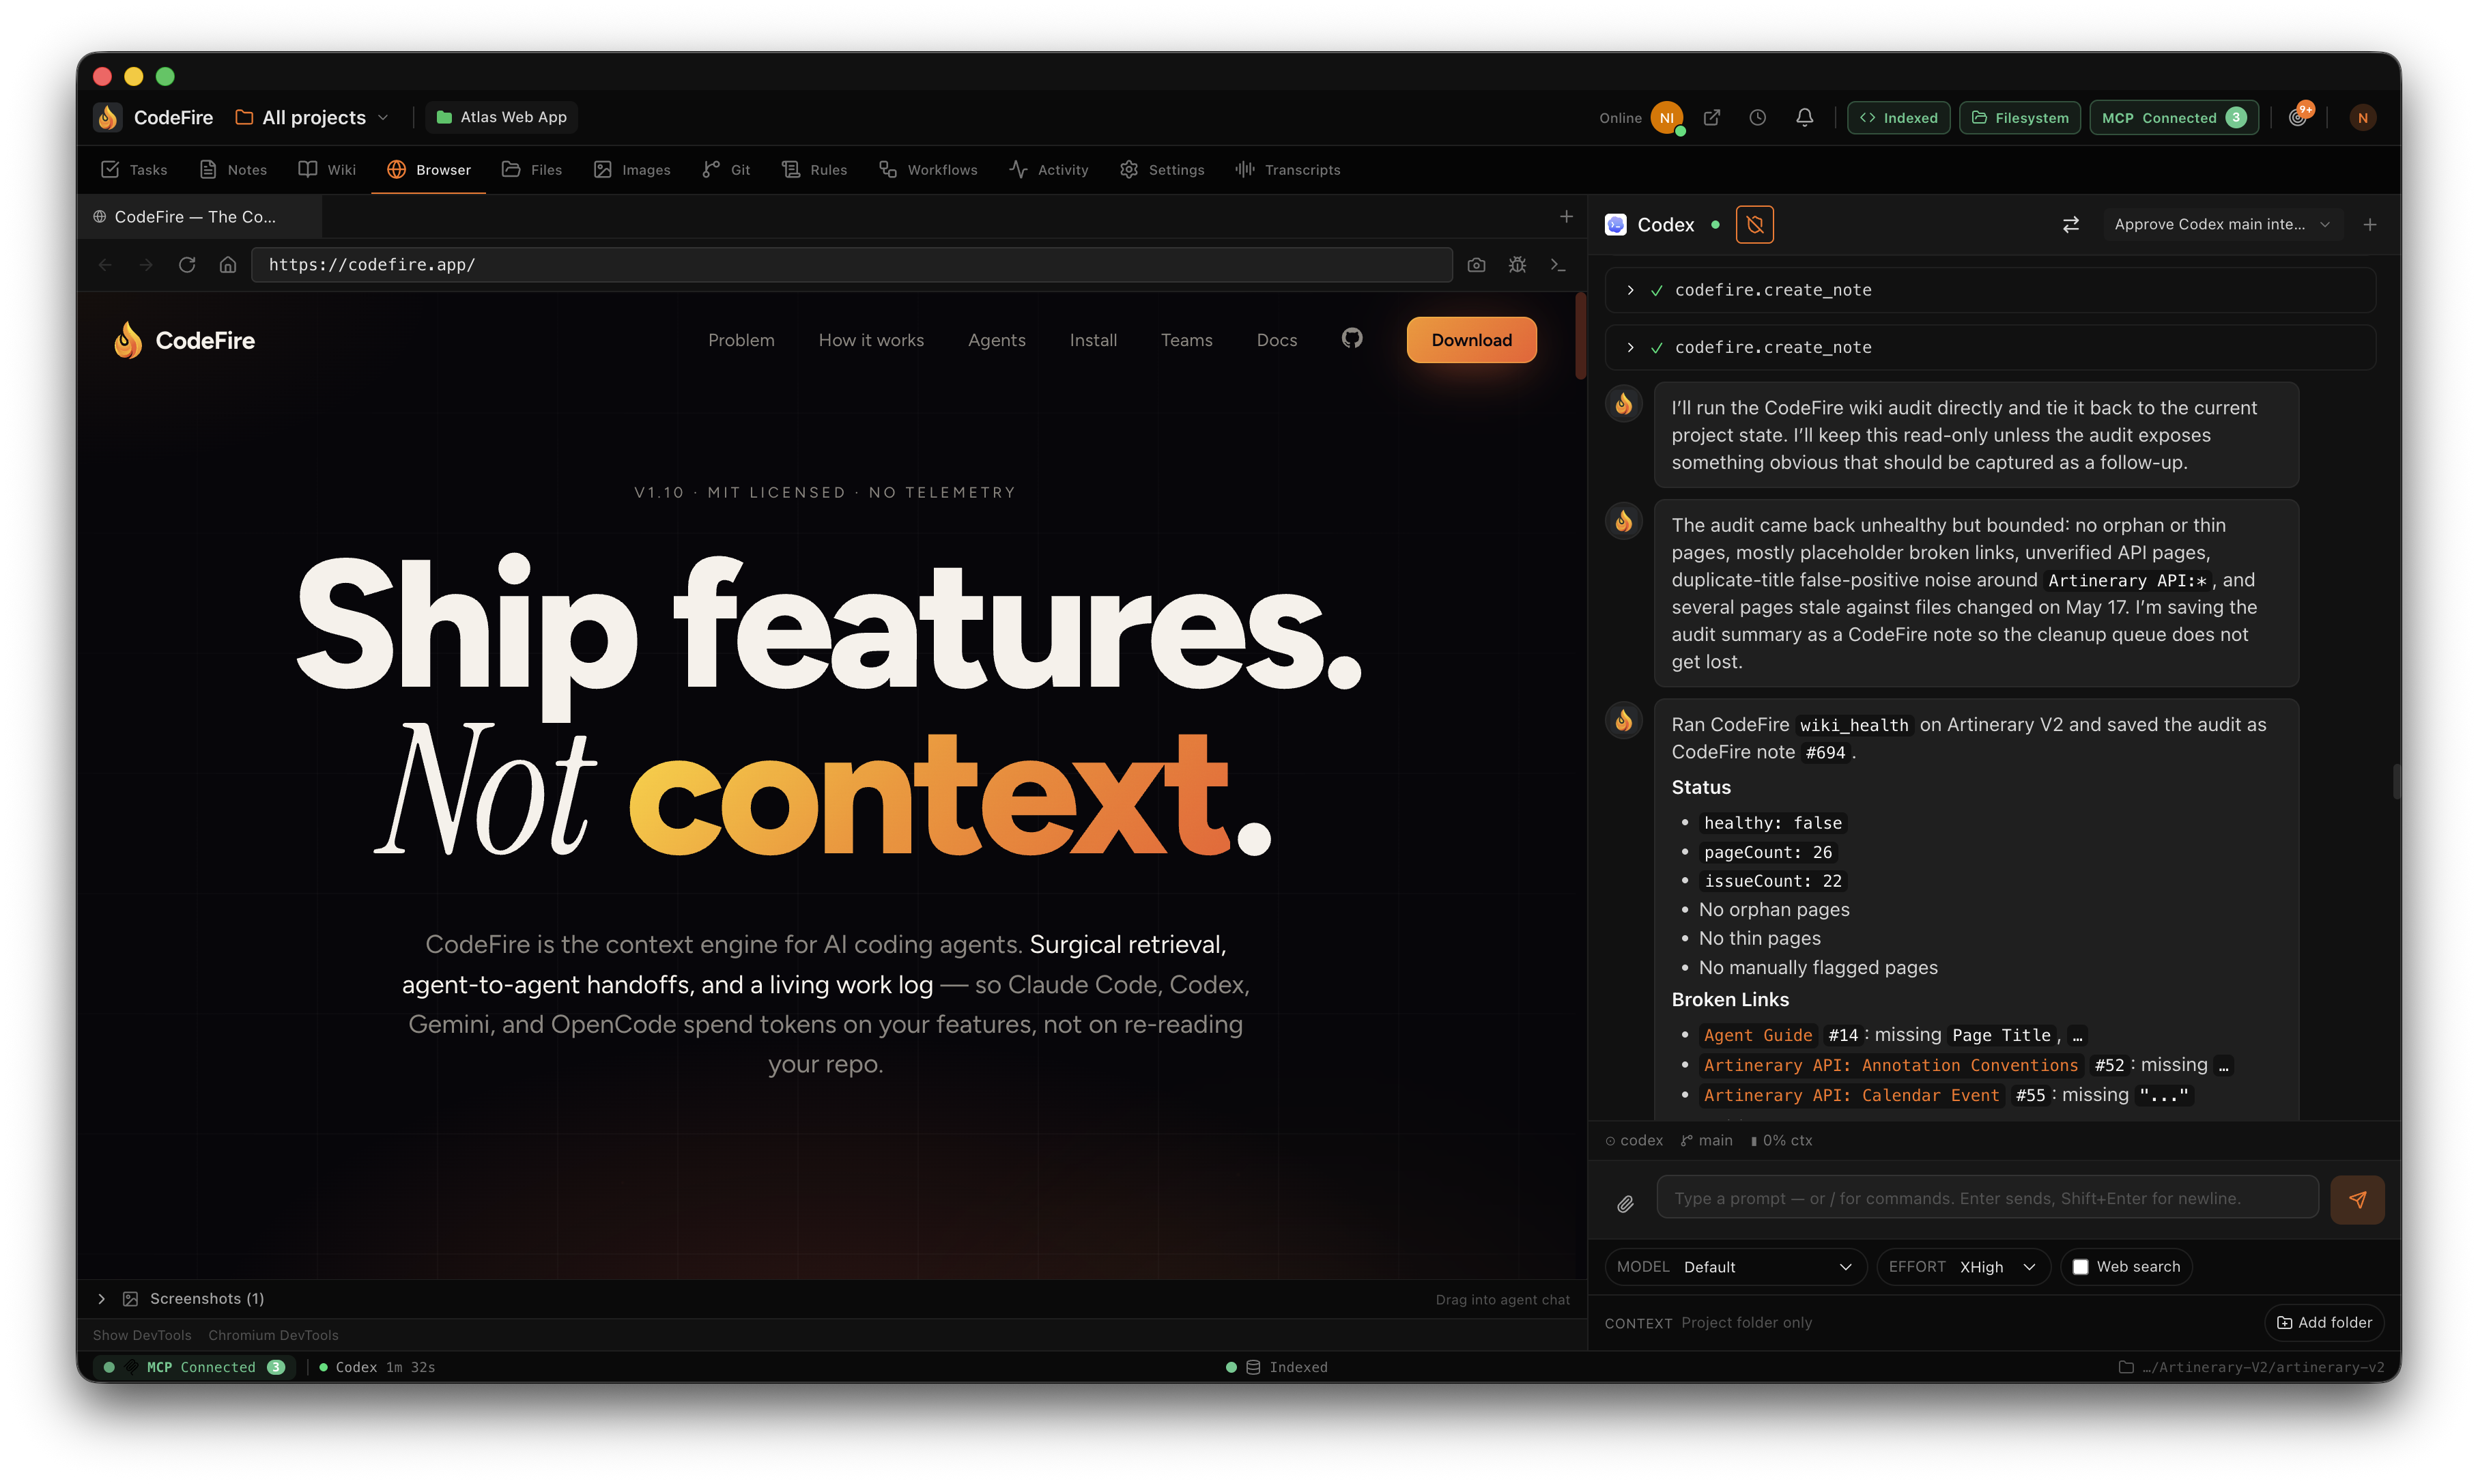Attach a file with paperclip icon

1625,1203
